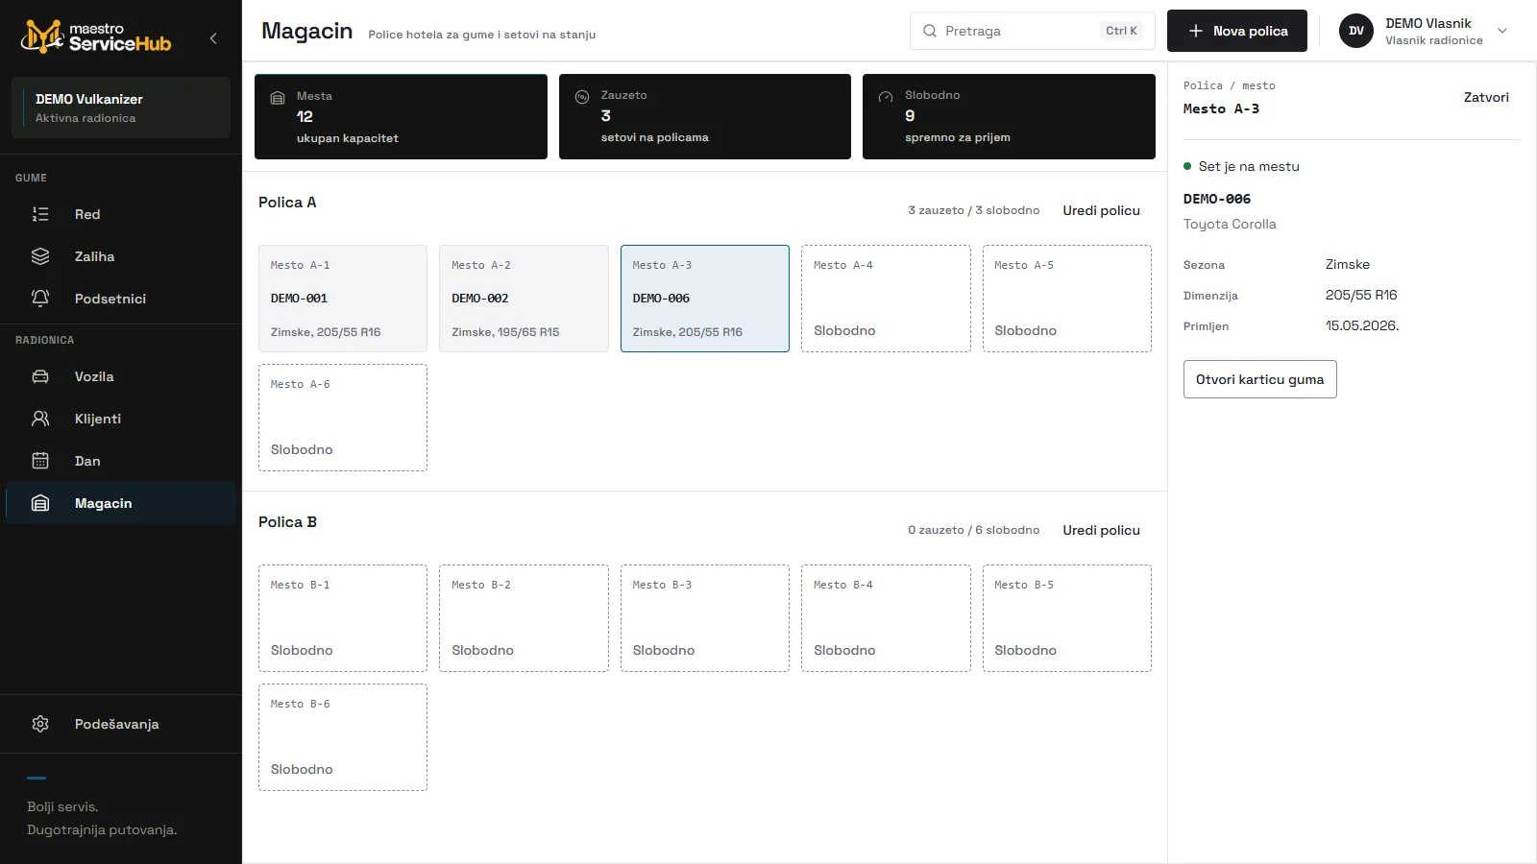This screenshot has height=864, width=1537.
Task: Go to Klijenti menu item
Action: pyautogui.click(x=121, y=419)
